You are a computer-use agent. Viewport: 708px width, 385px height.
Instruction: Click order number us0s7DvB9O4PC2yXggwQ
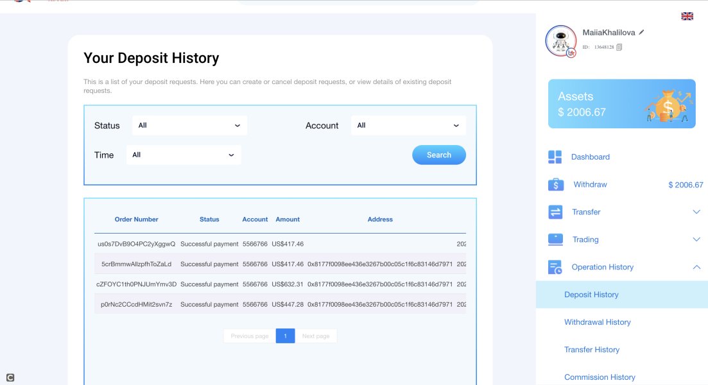tap(136, 244)
